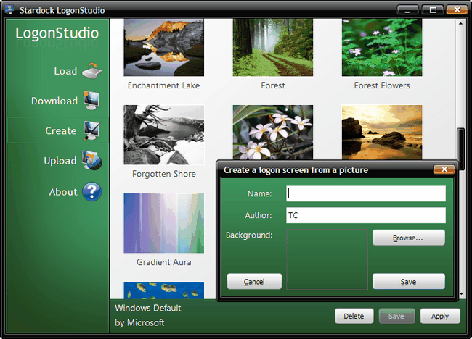
Task: Click the Delete button
Action: point(354,316)
